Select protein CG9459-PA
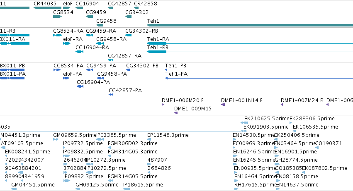Image resolution: width=353 pixels, height=191 pixels. (101, 66)
